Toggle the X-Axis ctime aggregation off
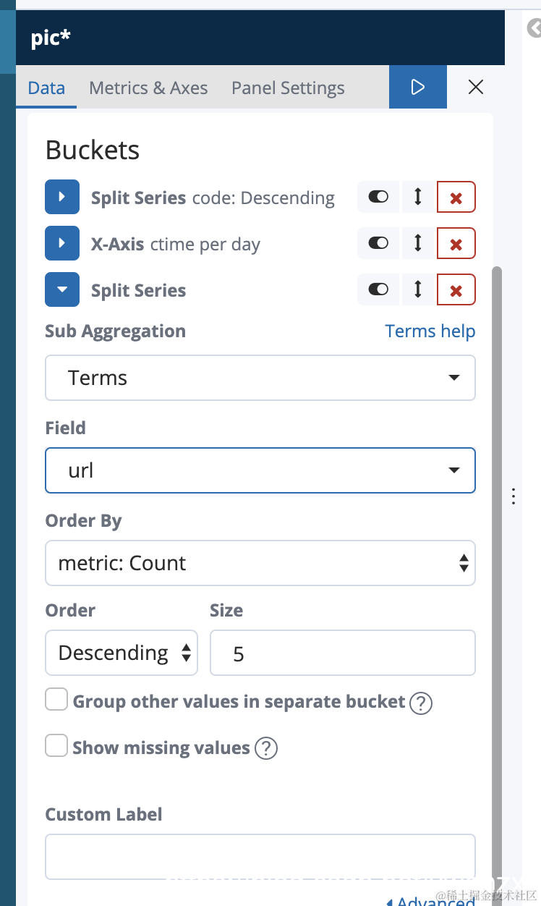Viewport: 541px width, 906px height. point(378,243)
